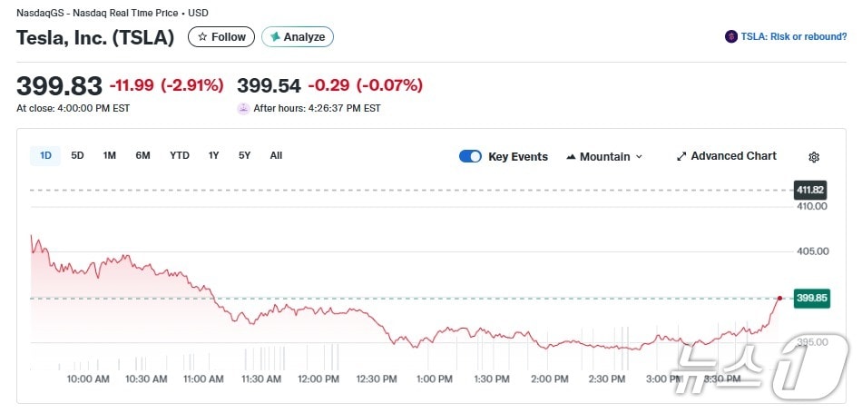Choose the 5Y time range
The image size is (862, 413).
(x=245, y=155)
